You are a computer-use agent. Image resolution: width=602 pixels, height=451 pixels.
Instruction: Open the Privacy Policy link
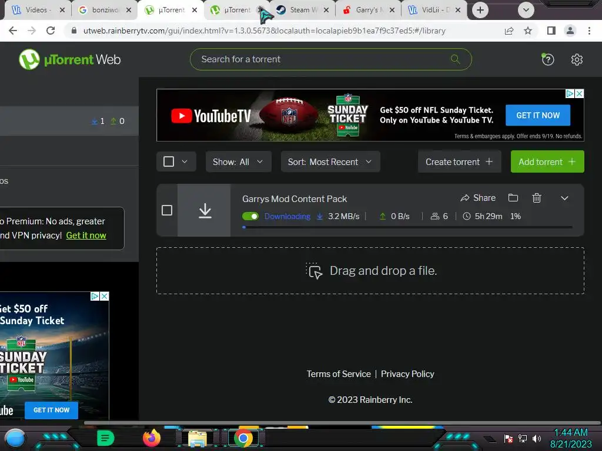(x=407, y=374)
